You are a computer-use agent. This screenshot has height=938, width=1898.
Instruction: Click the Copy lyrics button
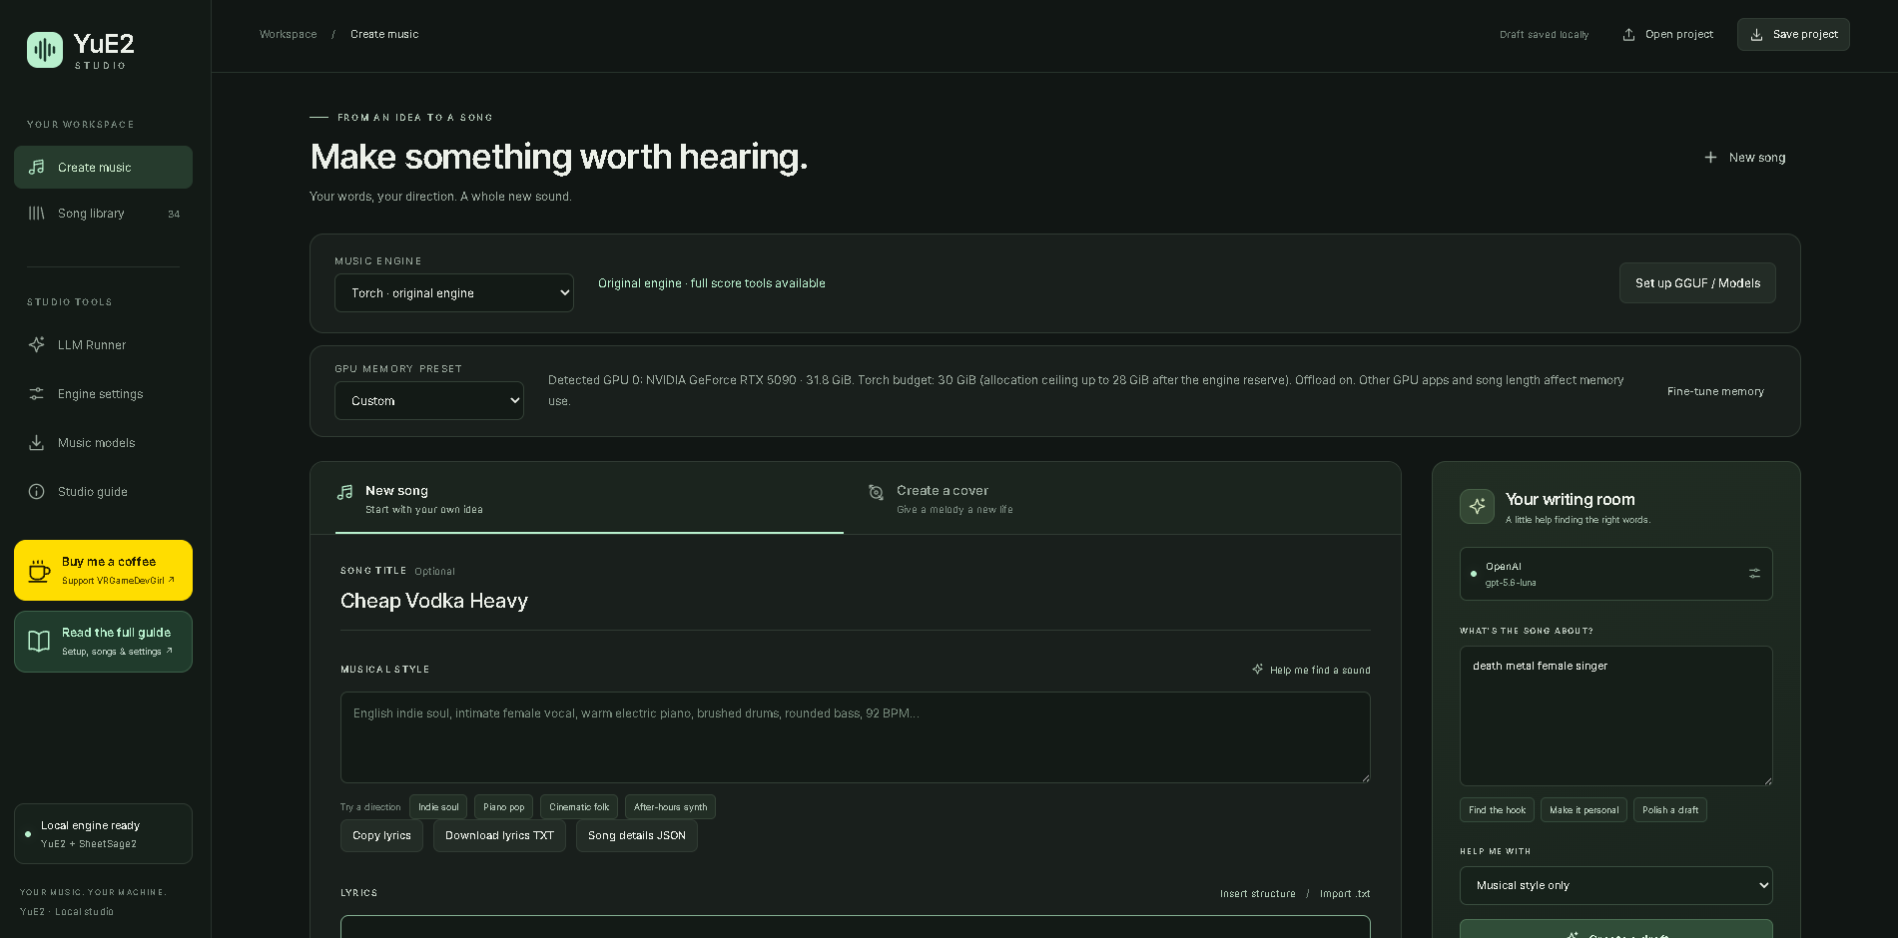381,836
